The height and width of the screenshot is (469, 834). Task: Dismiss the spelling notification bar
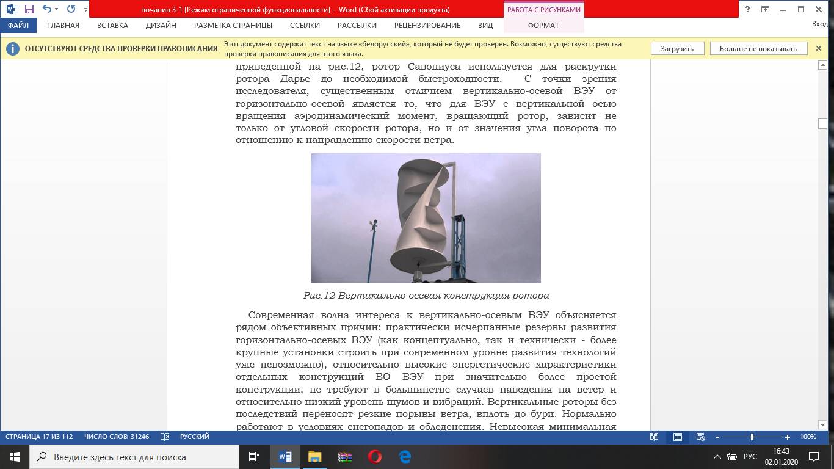coord(819,48)
